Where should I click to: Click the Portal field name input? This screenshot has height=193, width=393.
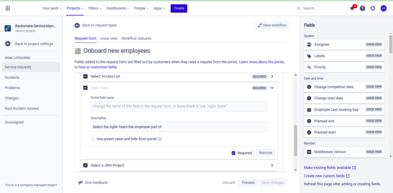pyautogui.click(x=179, y=106)
